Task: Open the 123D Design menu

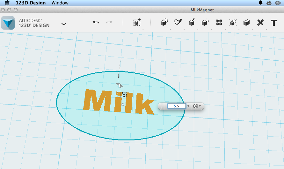Action: click(31, 3)
